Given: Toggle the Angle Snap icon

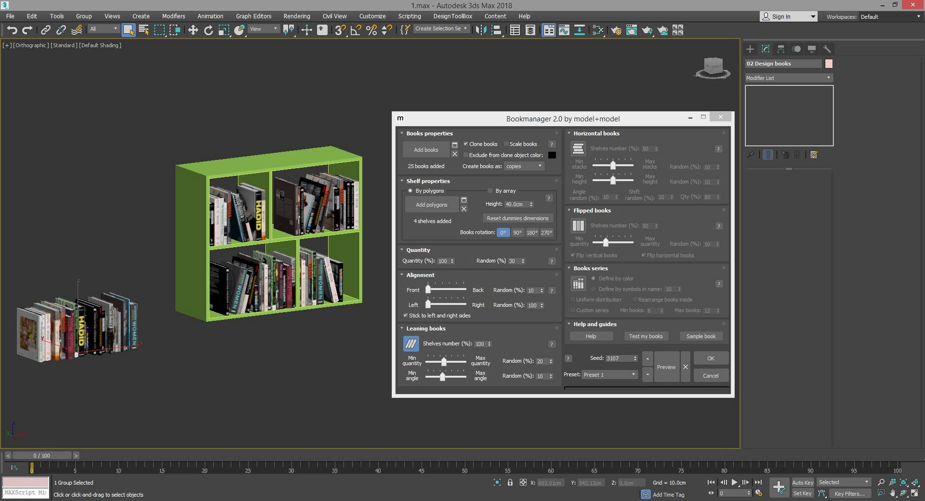Looking at the screenshot, I should (356, 30).
